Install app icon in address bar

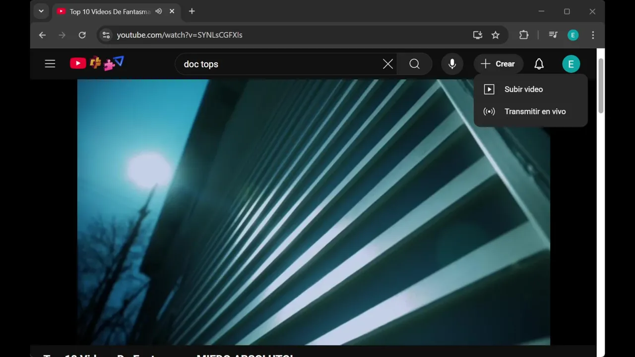pos(477,35)
